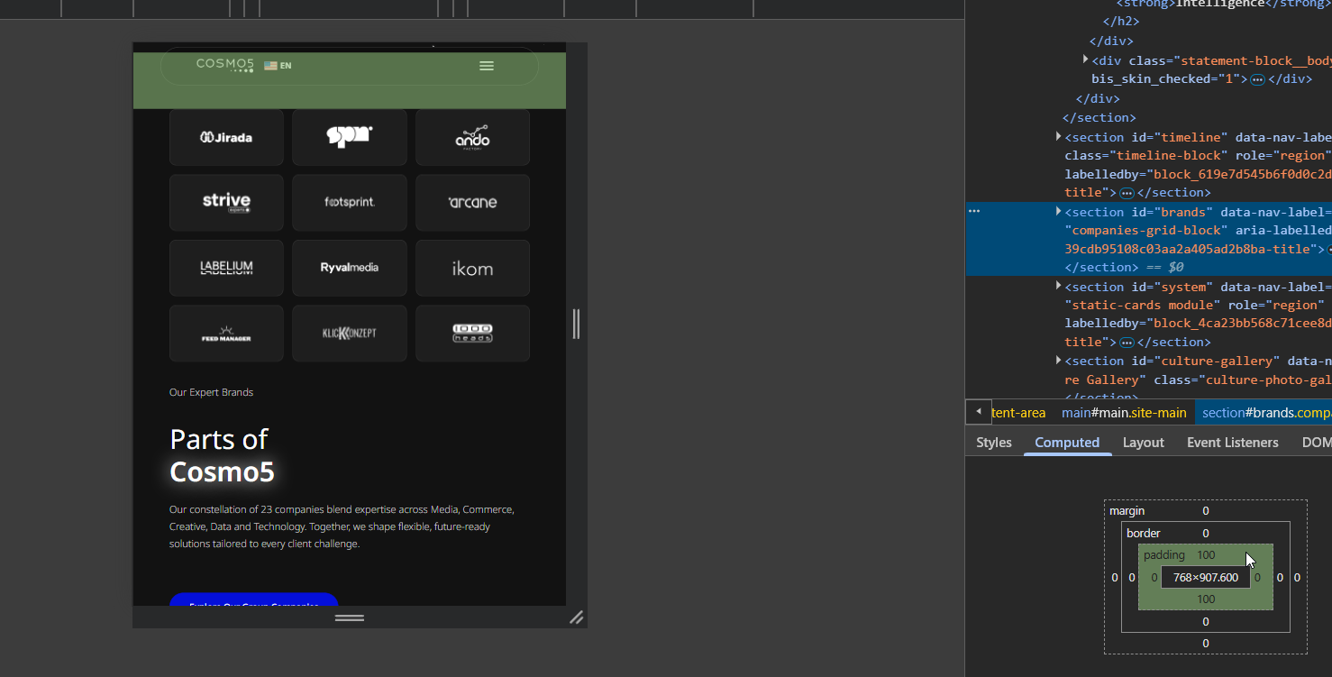Click the KlicKonzept brand card
The width and height of the screenshot is (1332, 677).
coord(350,334)
